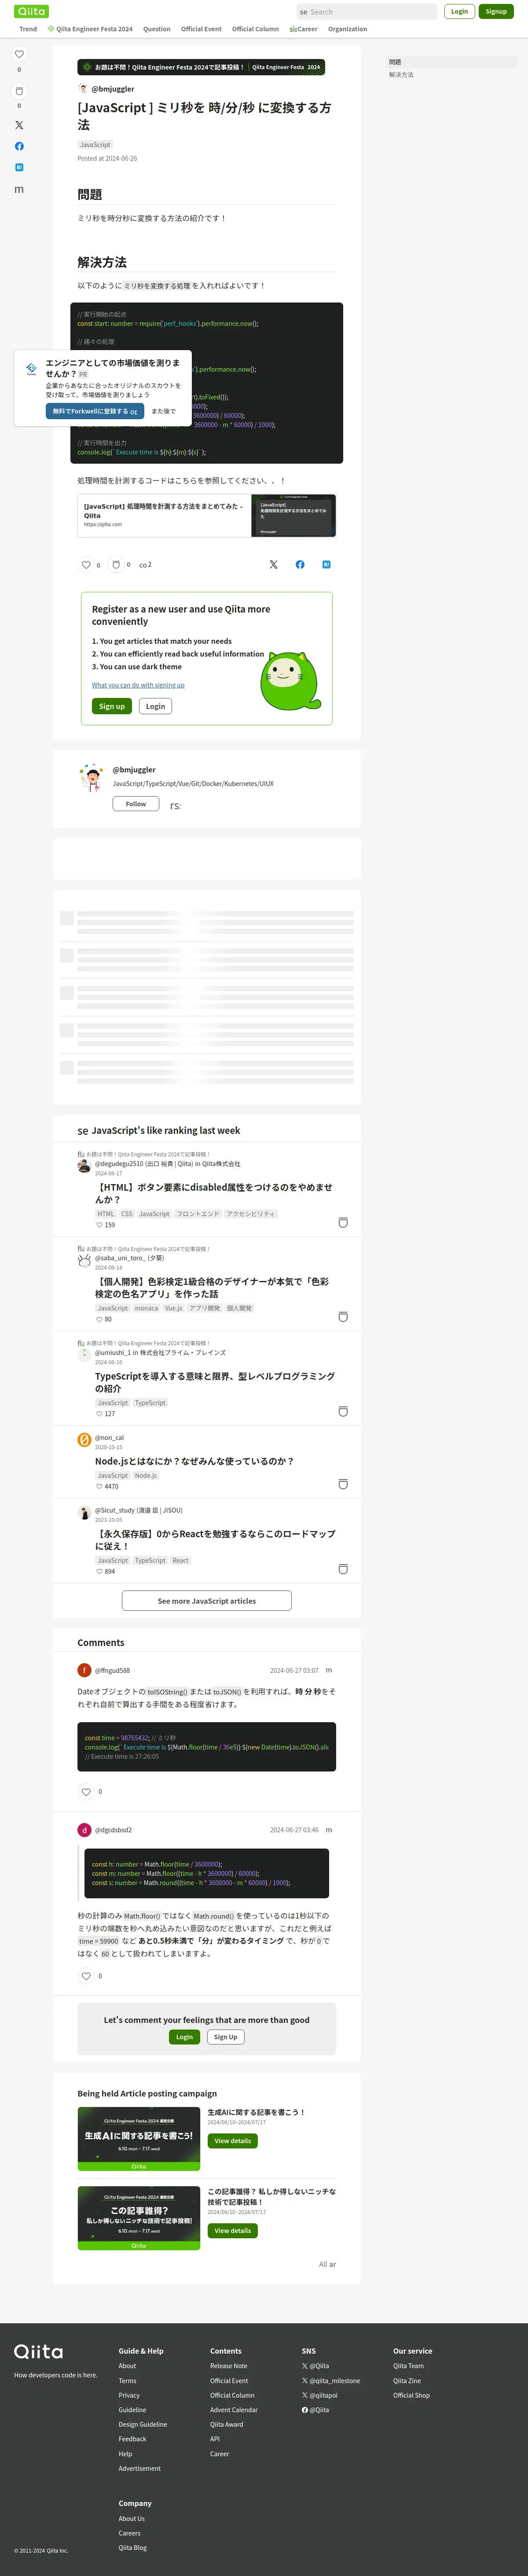Open the X @Qiita account footer link

tap(315, 2366)
